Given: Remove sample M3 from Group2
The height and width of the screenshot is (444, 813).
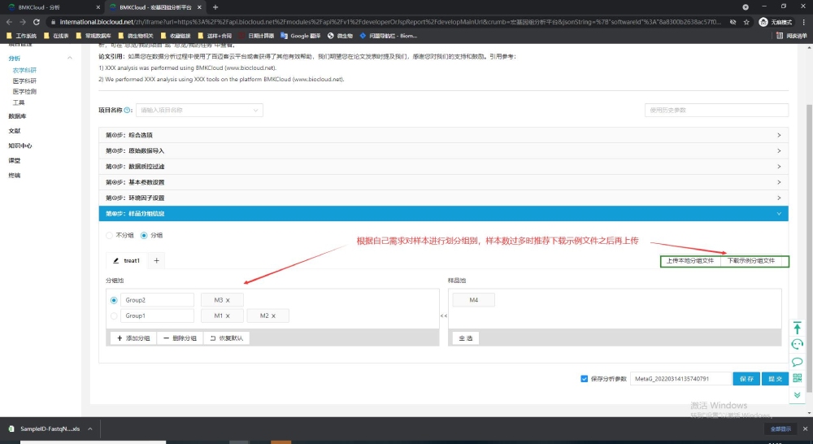Looking at the screenshot, I should coord(228,300).
